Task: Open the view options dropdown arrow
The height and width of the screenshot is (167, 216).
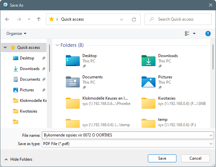Action: point(194,34)
